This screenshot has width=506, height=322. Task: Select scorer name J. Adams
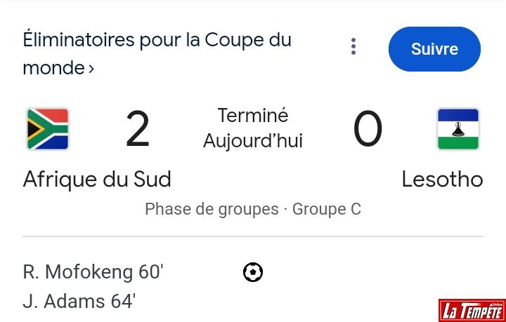(x=65, y=302)
